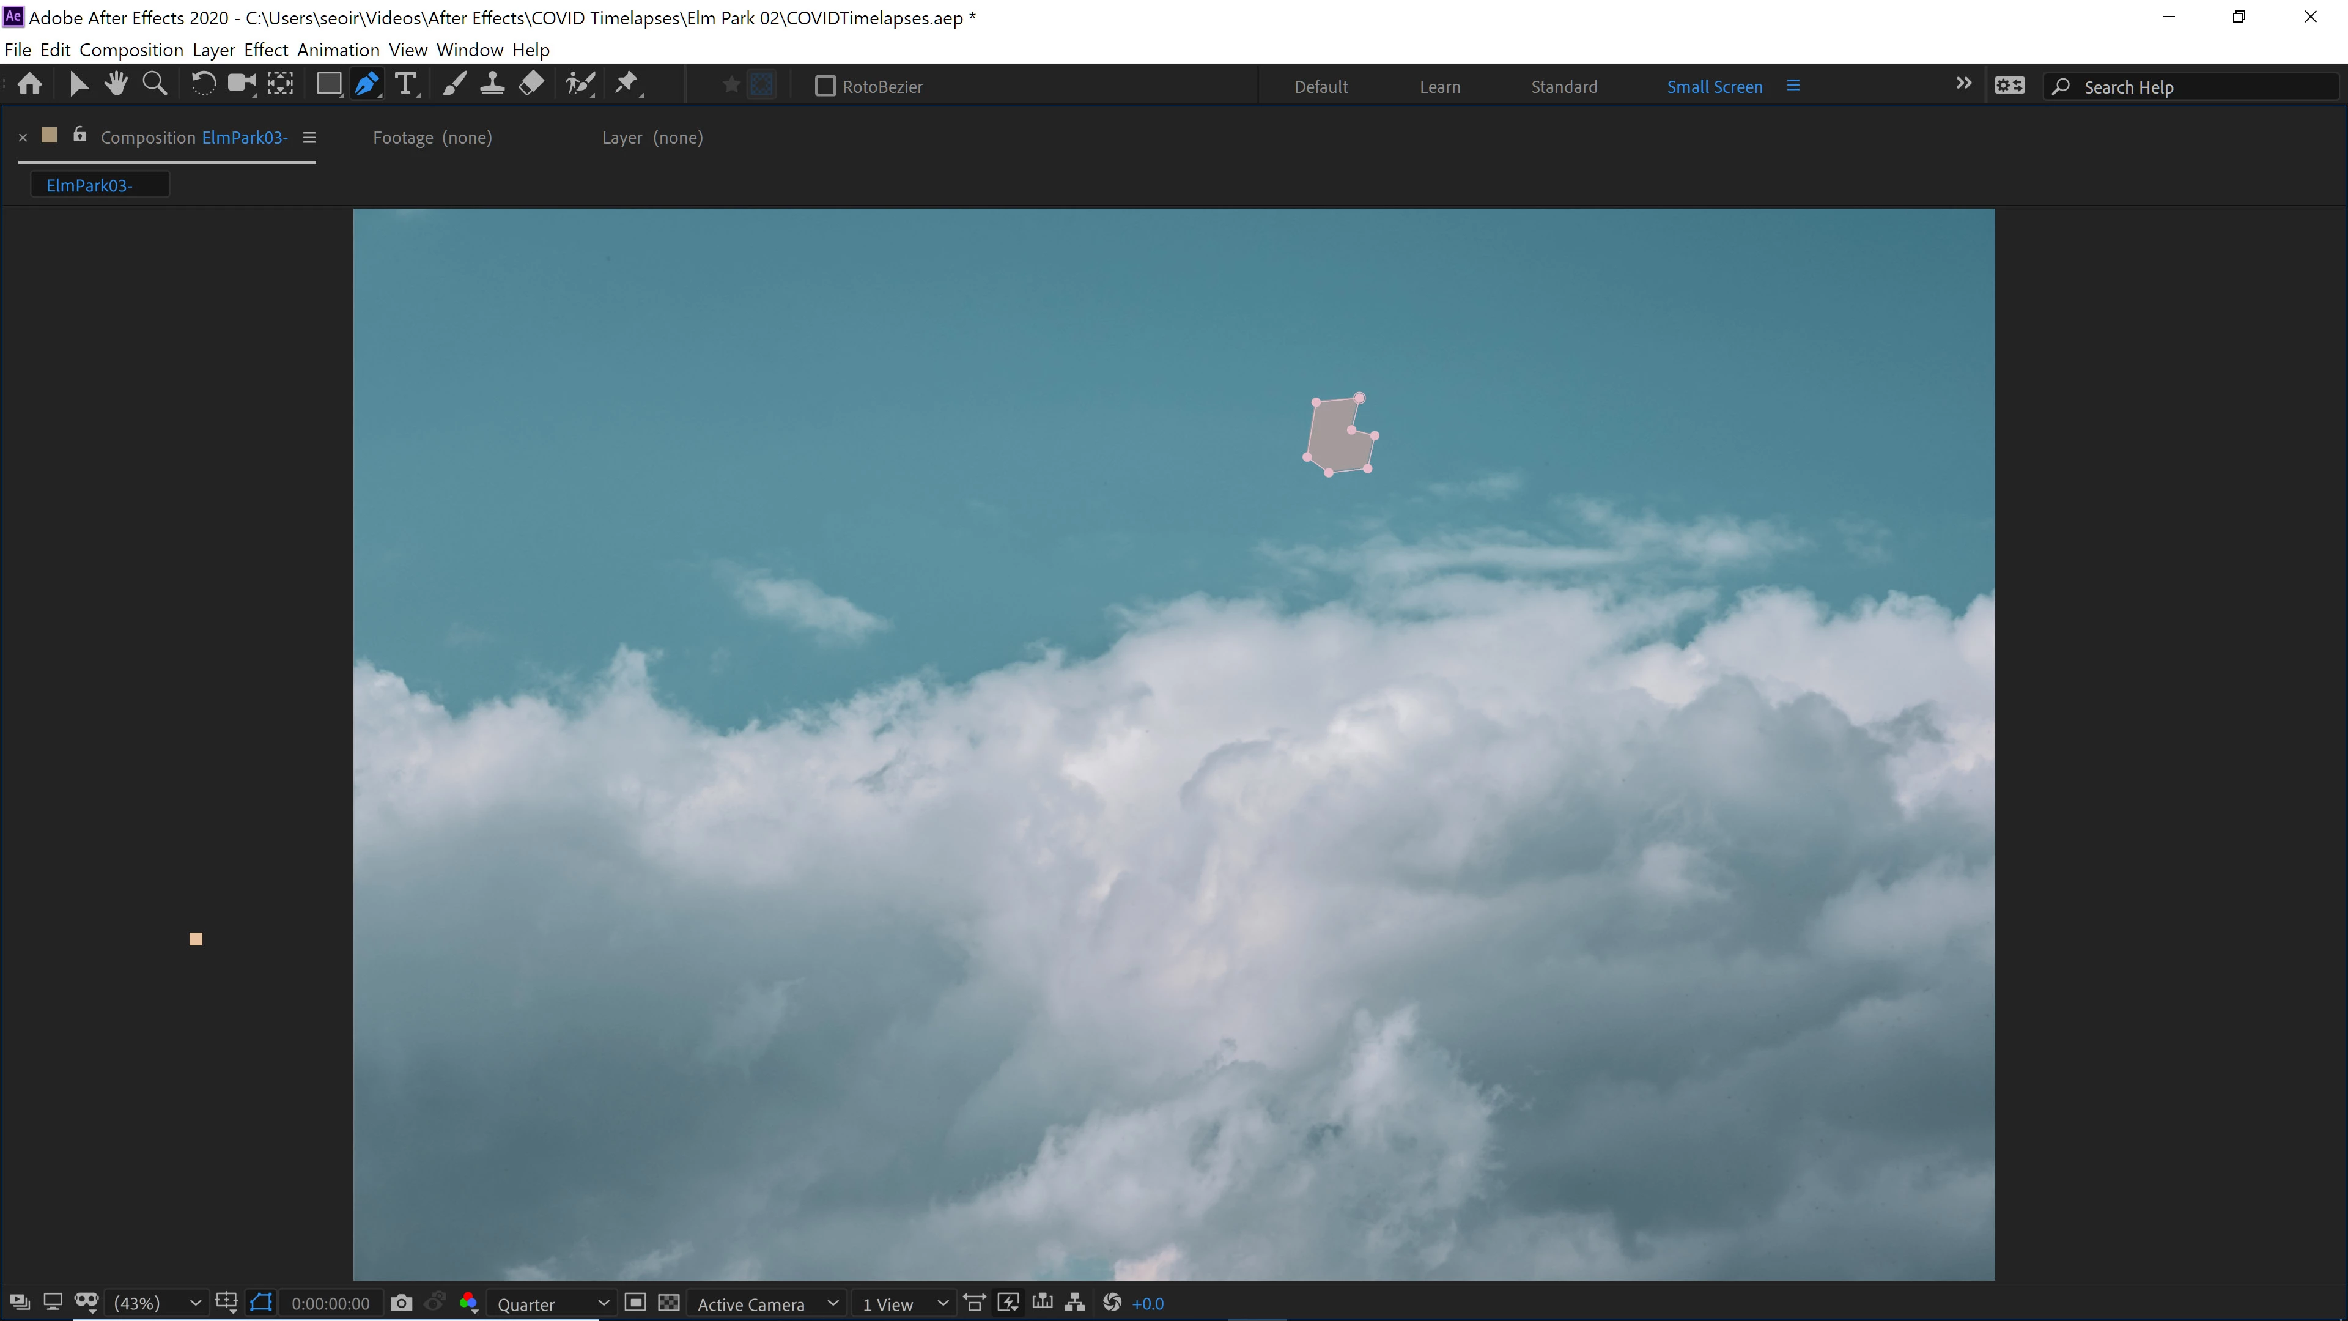
Task: Enable the RotoBezier checkbox
Action: [825, 87]
